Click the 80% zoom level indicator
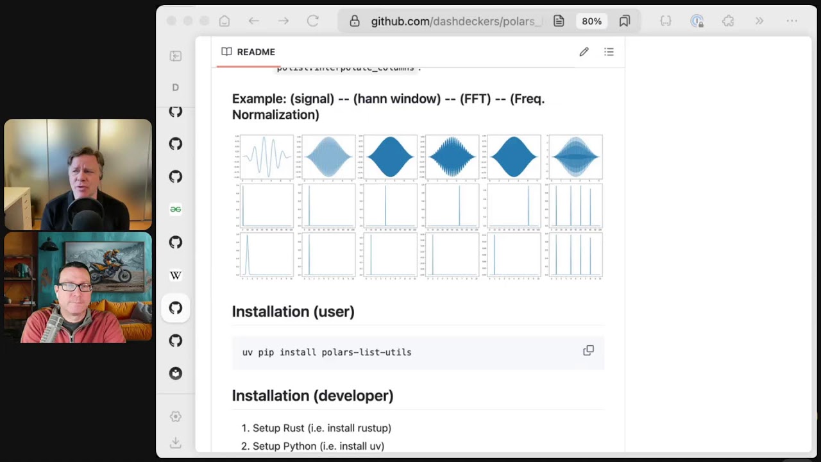The width and height of the screenshot is (821, 462). (591, 21)
